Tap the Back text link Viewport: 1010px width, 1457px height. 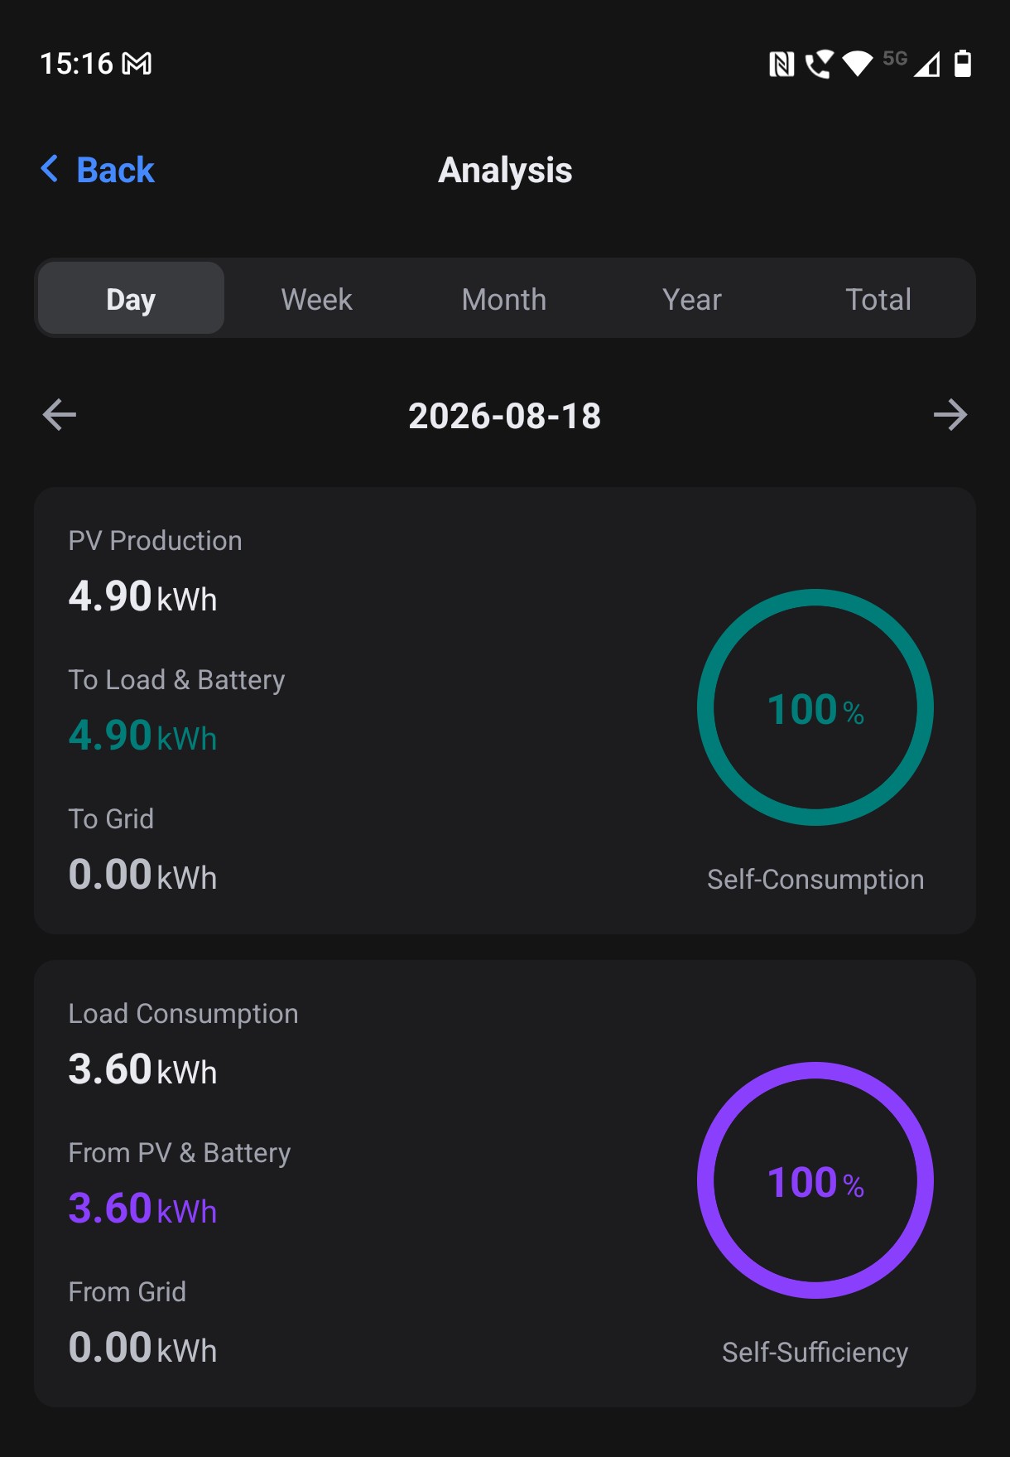tap(115, 170)
